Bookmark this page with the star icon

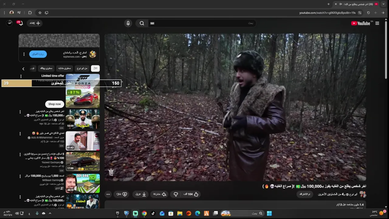point(40,13)
